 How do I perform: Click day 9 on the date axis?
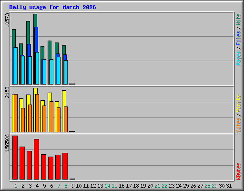(x=73, y=186)
